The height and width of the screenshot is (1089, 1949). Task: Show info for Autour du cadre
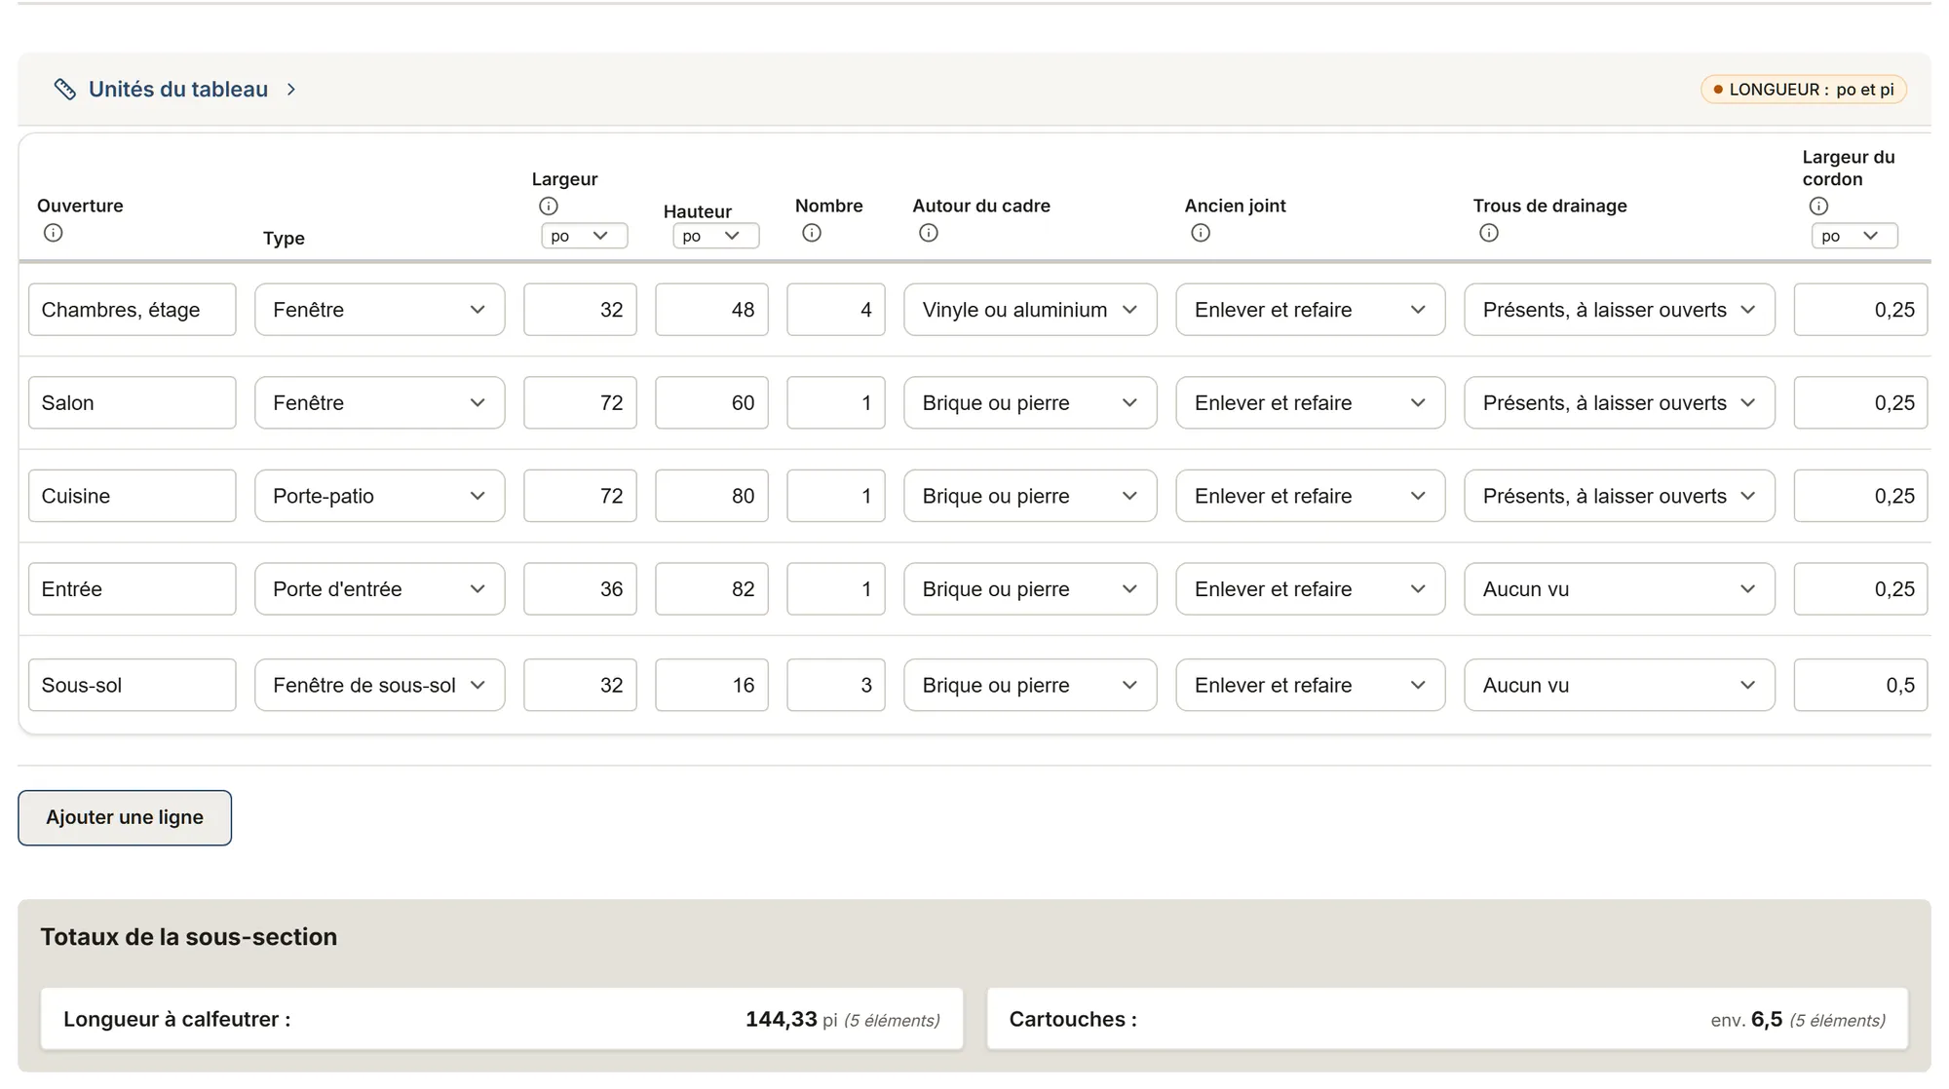(929, 233)
